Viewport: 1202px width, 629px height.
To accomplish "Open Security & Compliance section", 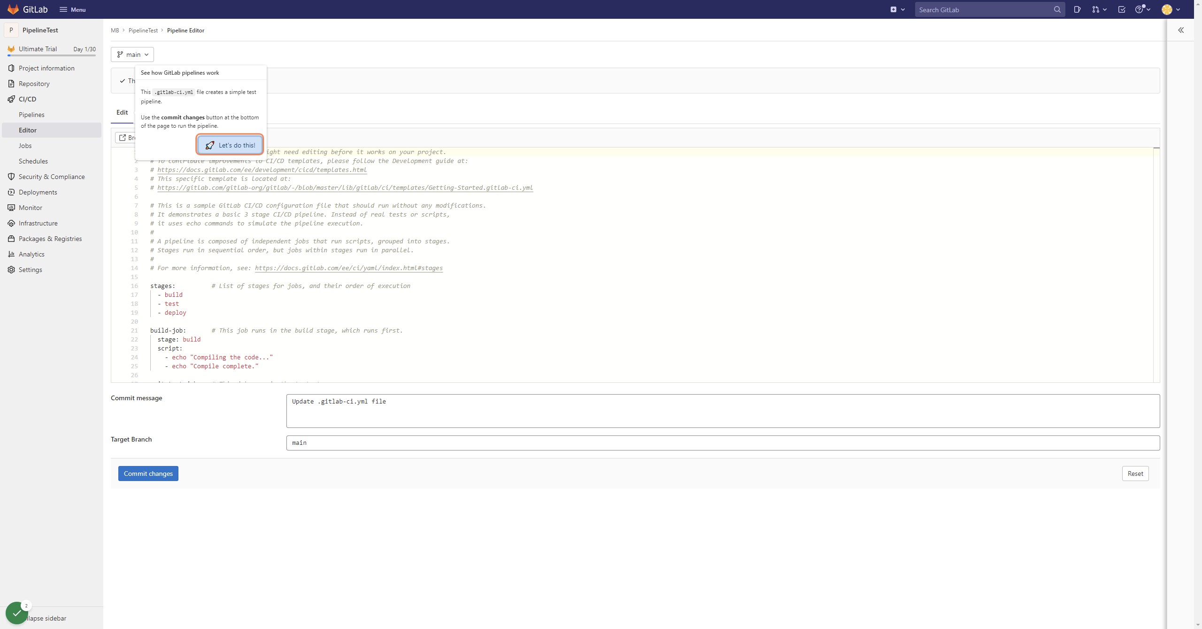I will 52,177.
